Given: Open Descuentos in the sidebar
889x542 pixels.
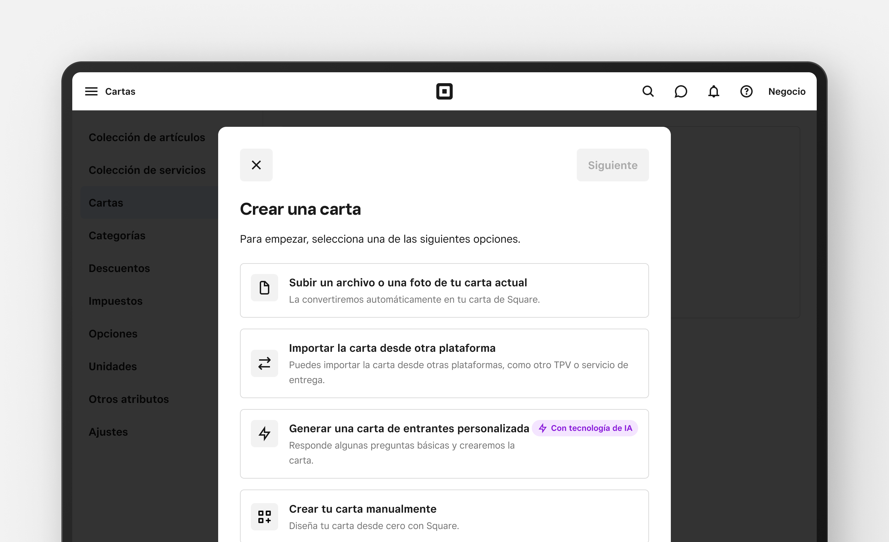Looking at the screenshot, I should pyautogui.click(x=119, y=268).
